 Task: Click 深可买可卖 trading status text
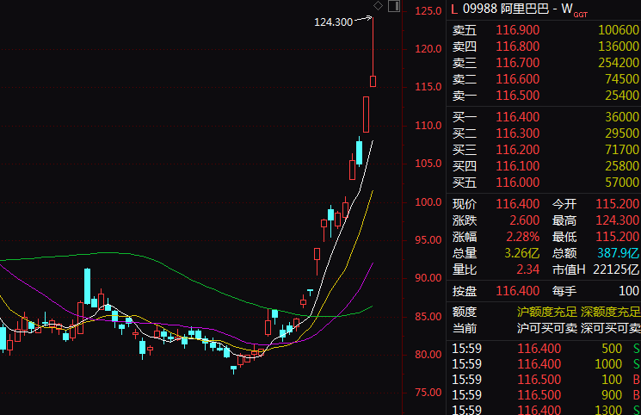pos(609,328)
